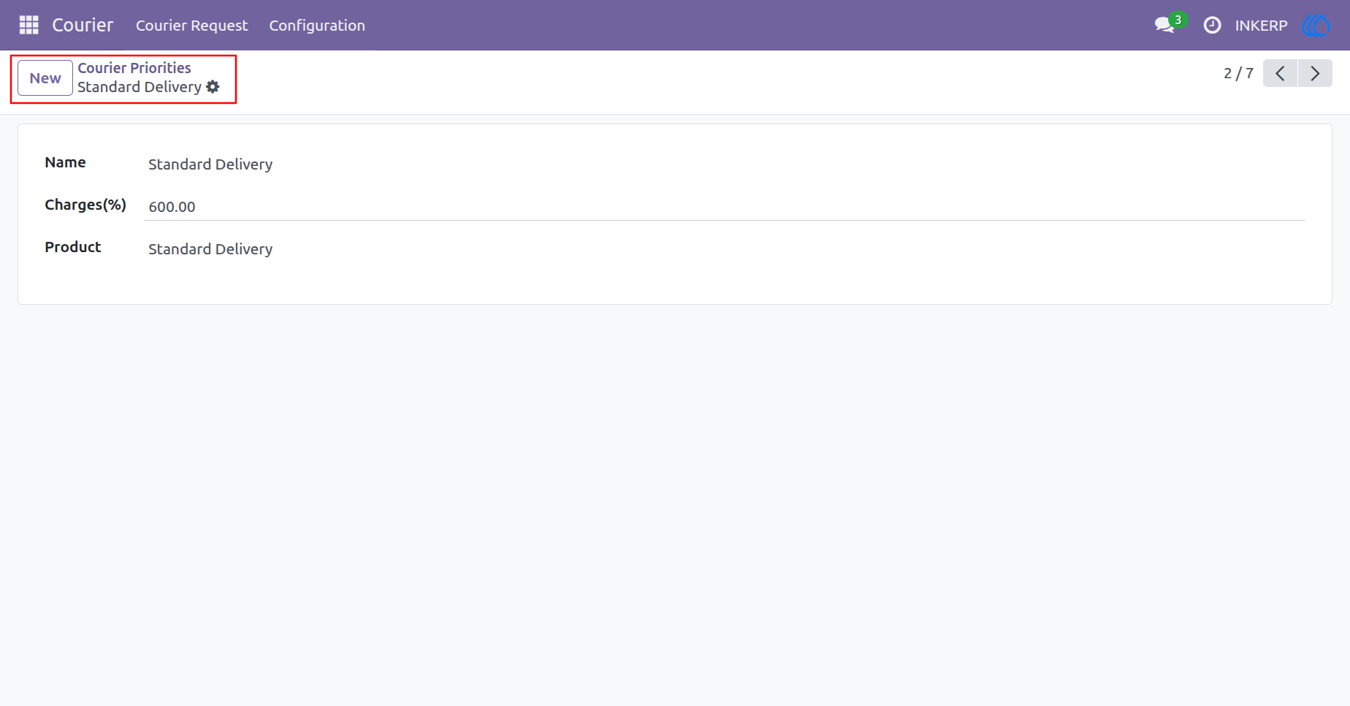This screenshot has height=706, width=1350.
Task: Open the gear actions menu beside Standard Delivery
Action: 213,87
